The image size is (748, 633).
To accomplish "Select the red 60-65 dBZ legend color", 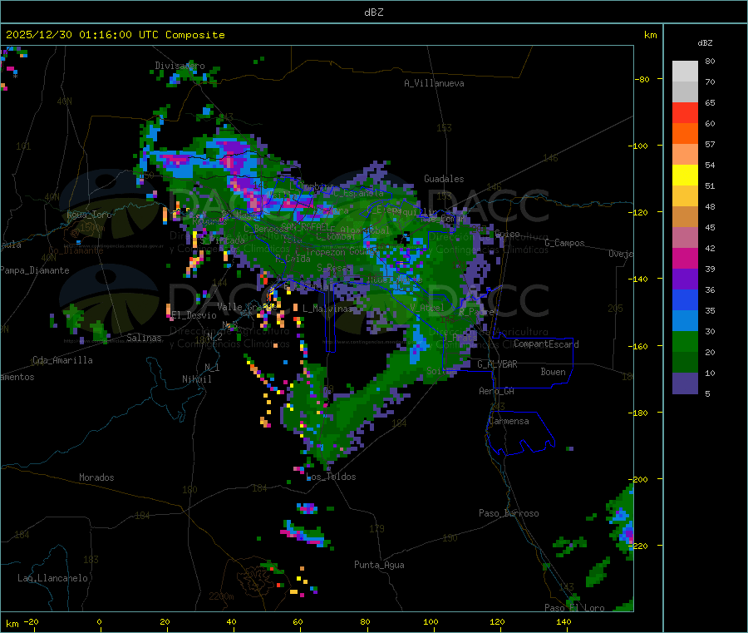I will click(x=685, y=112).
